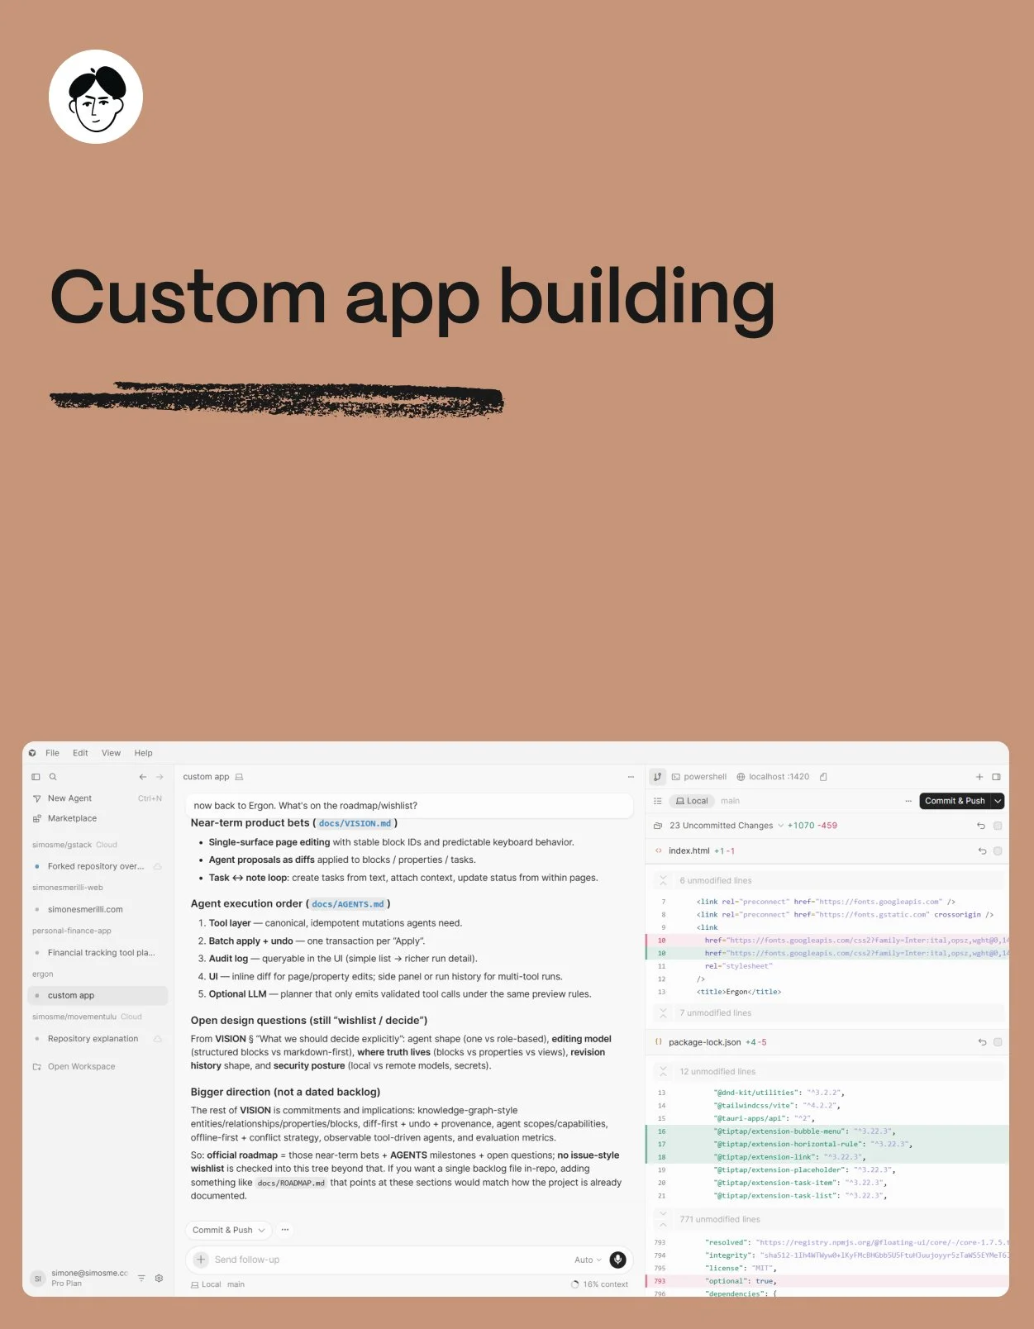Revert index.html changes with undo arrow

pos(982,850)
